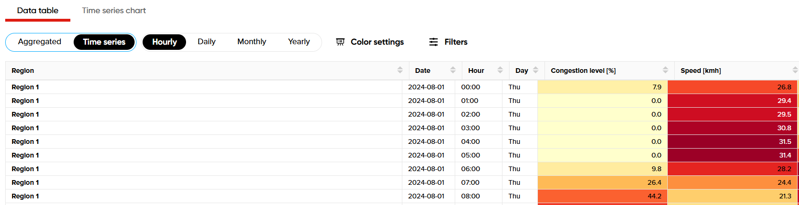This screenshot has height=205, width=799.
Task: Click the Filters sliders icon
Action: 433,42
